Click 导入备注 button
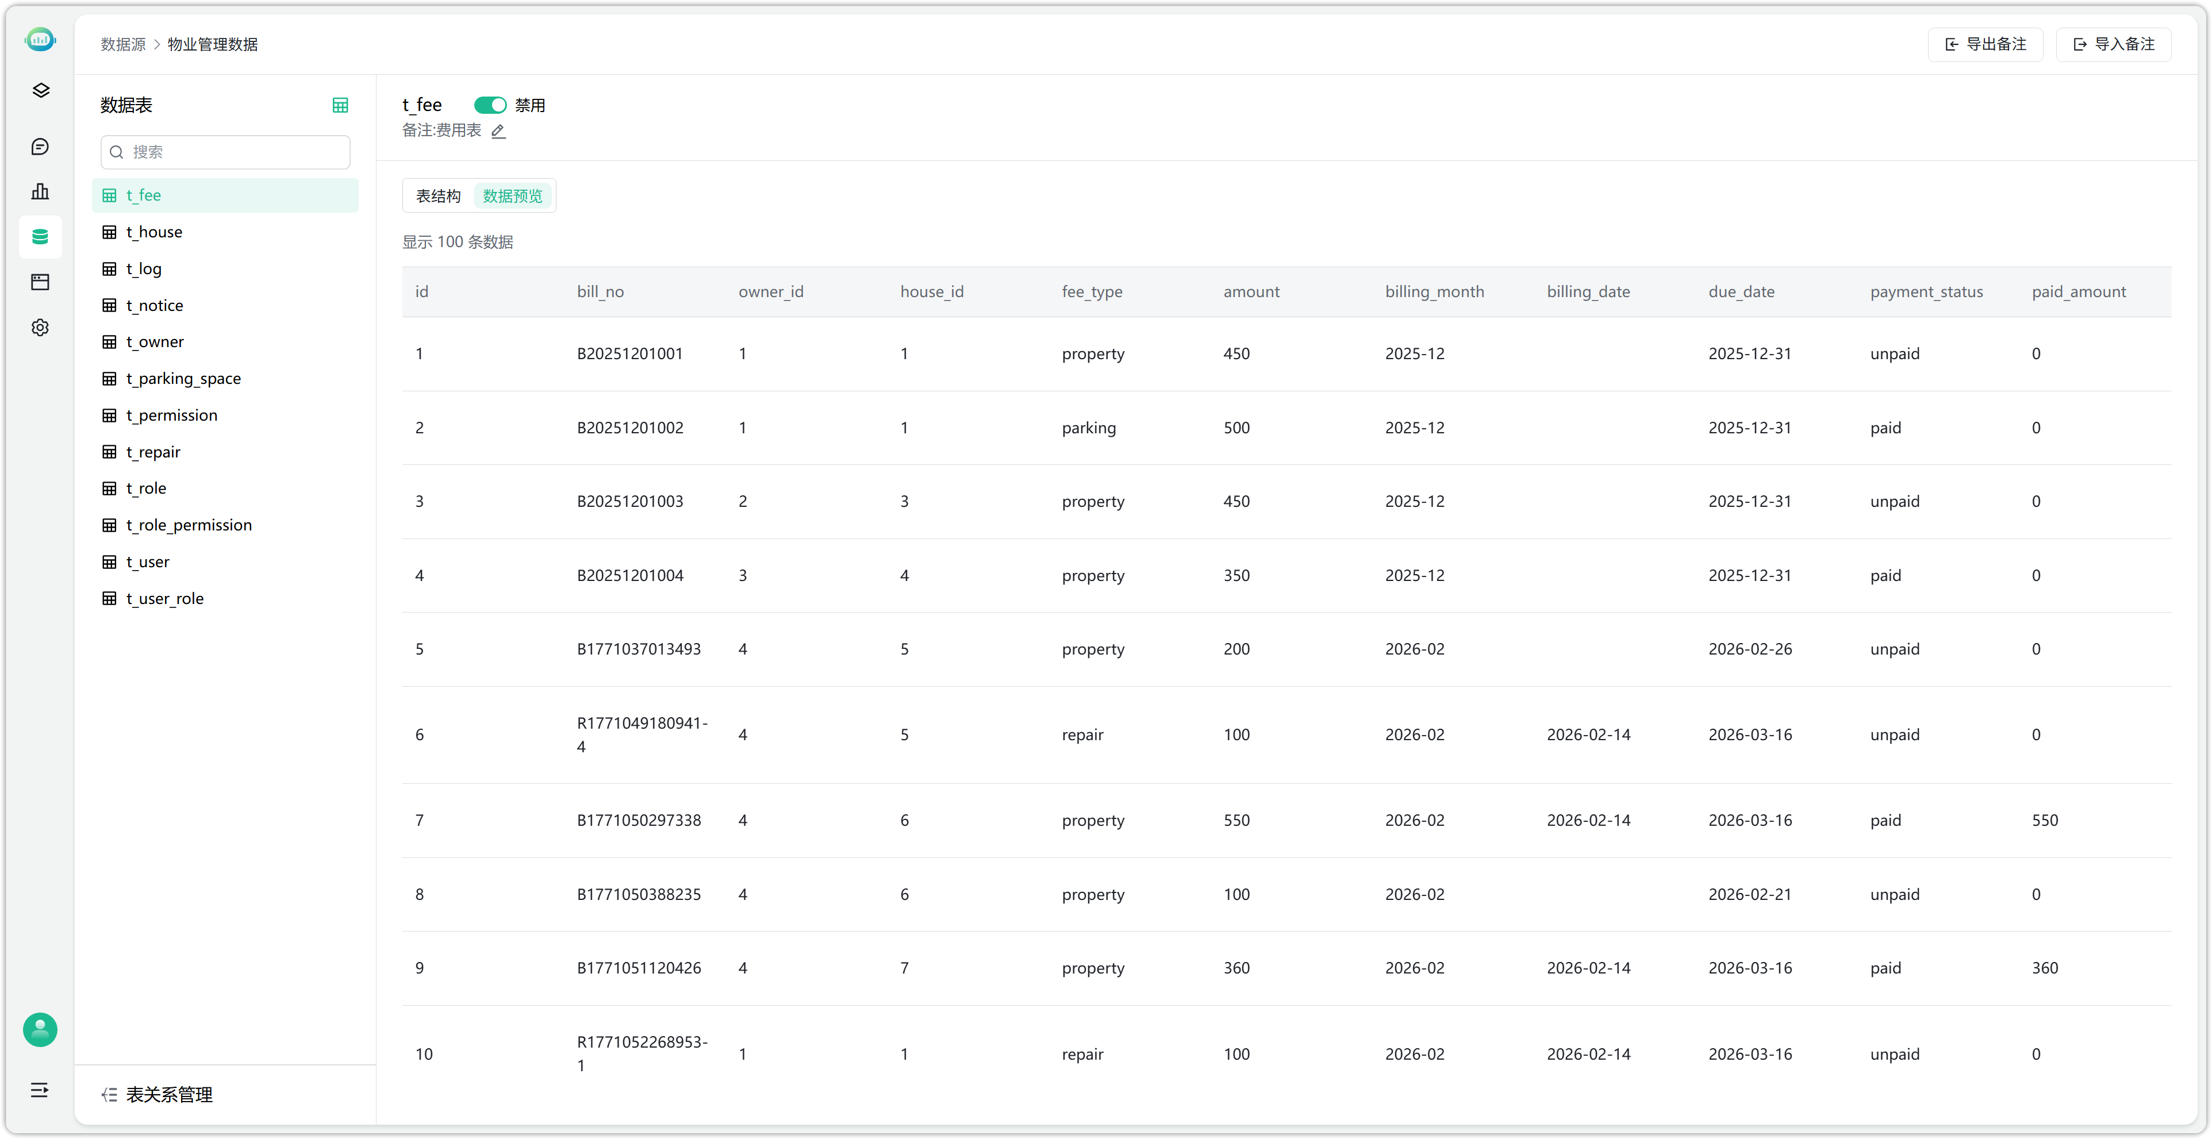 pyautogui.click(x=2113, y=44)
